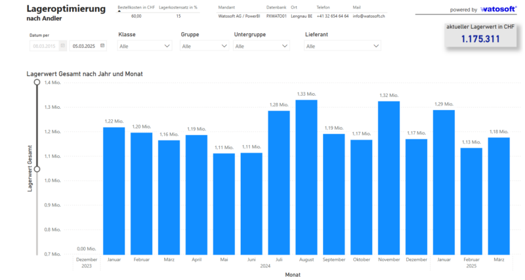Click the chart title Lagerwert Gesamt nach Jahr
Screen dimensions: 525x280
85,74
